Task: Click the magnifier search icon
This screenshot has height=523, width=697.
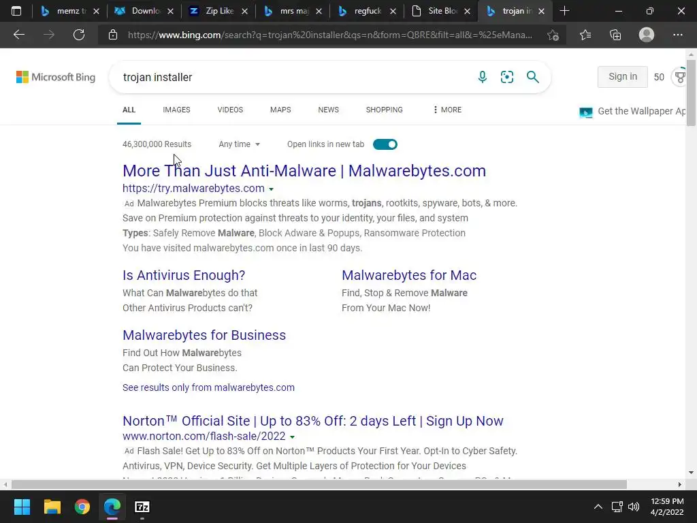Action: pyautogui.click(x=532, y=77)
